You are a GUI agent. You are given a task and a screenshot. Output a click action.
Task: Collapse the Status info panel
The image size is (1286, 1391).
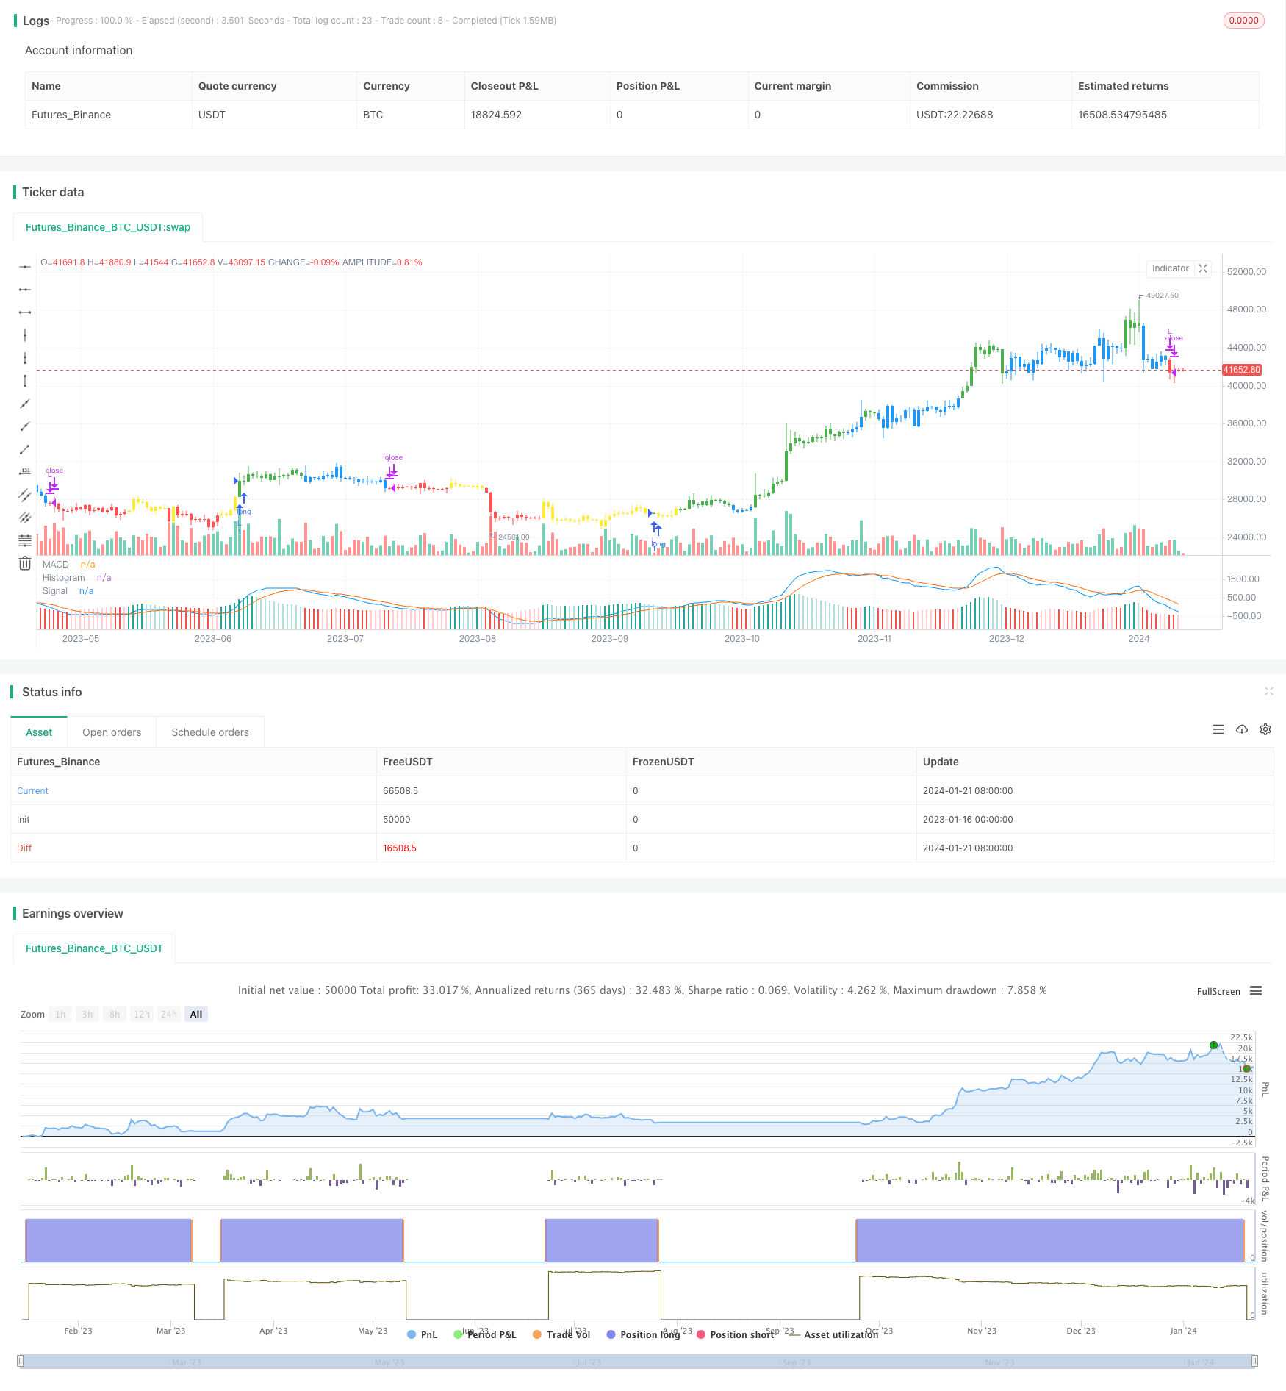pos(1270,691)
